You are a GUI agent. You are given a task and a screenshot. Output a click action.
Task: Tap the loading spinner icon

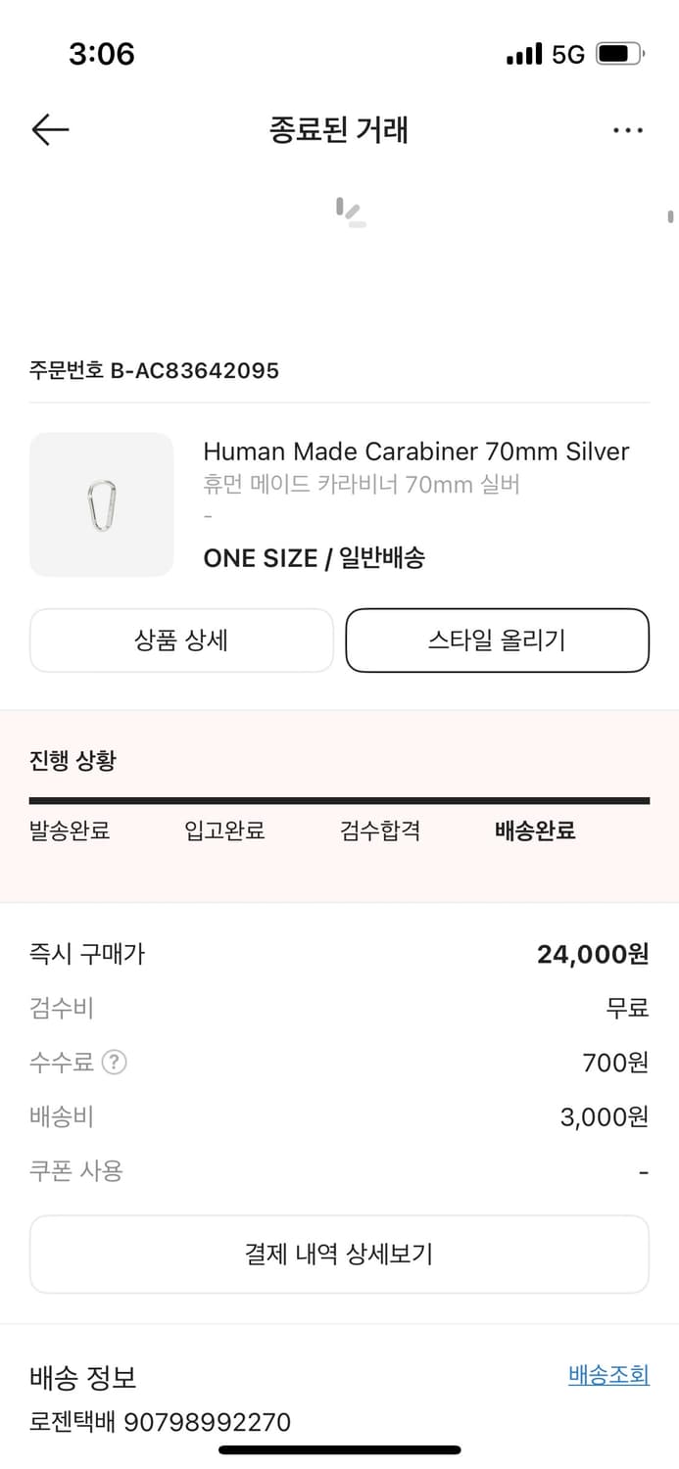[x=350, y=213]
